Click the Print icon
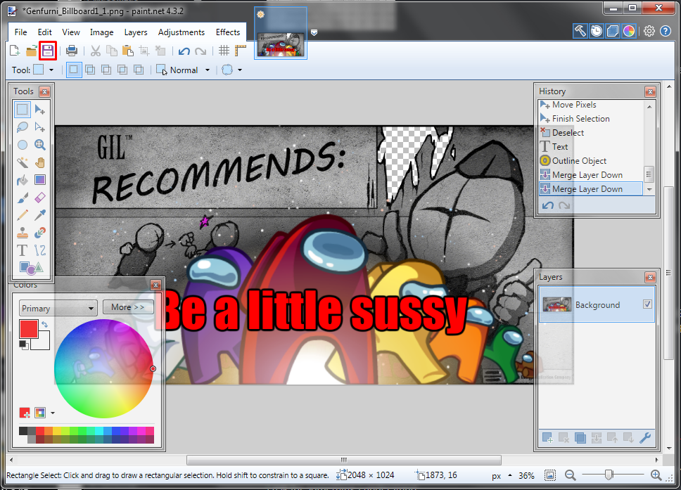Image resolution: width=681 pixels, height=490 pixels. (72, 51)
